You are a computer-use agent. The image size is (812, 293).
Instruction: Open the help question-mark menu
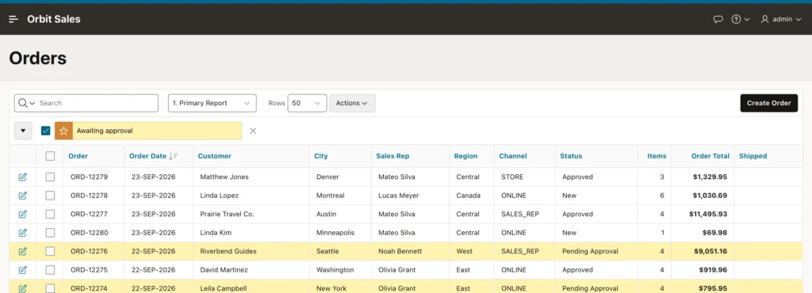click(740, 19)
